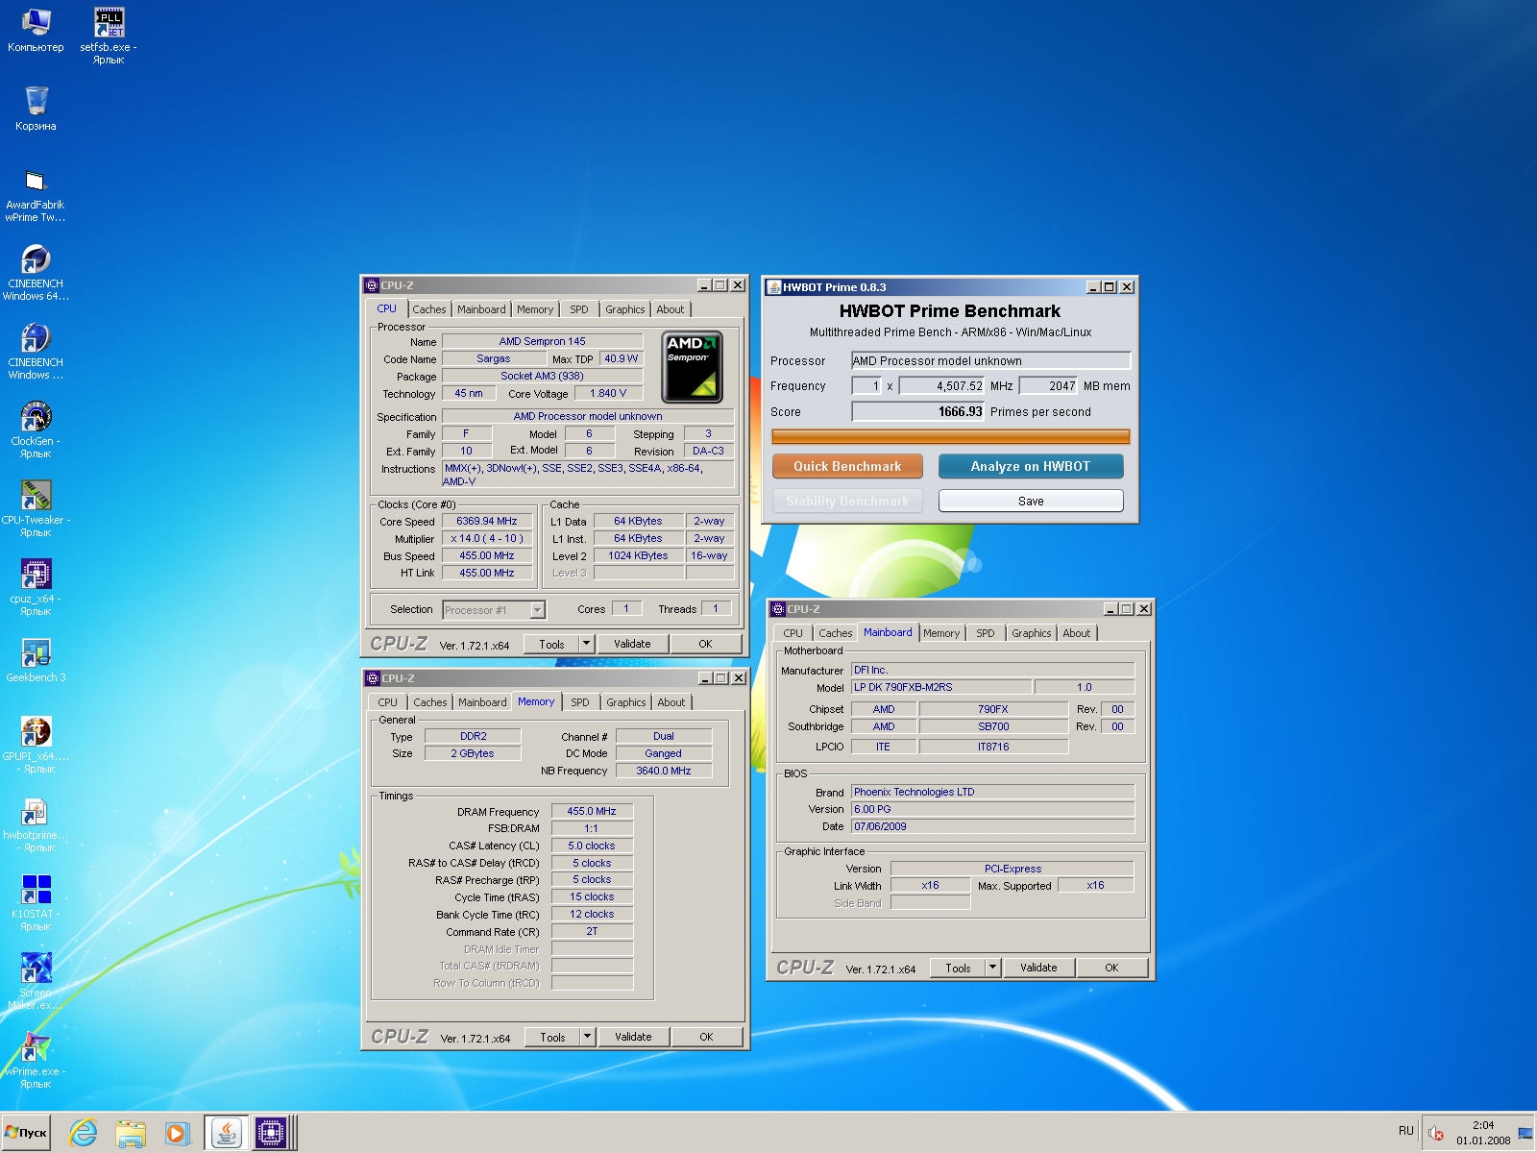This screenshot has height=1153, width=1537.
Task: Expand Tools dropdown arrow in top CPU-Z window
Action: (587, 645)
